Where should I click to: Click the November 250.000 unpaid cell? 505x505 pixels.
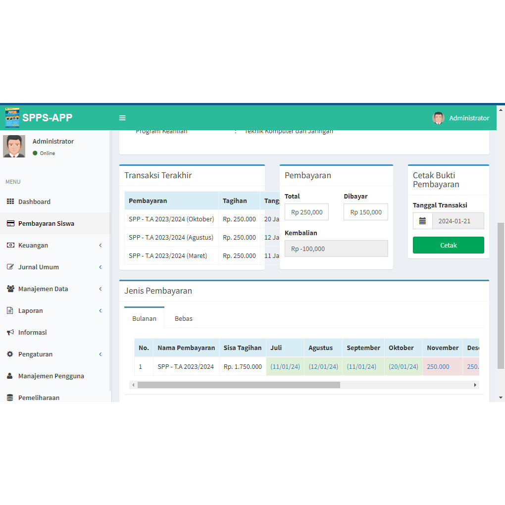[x=443, y=366]
